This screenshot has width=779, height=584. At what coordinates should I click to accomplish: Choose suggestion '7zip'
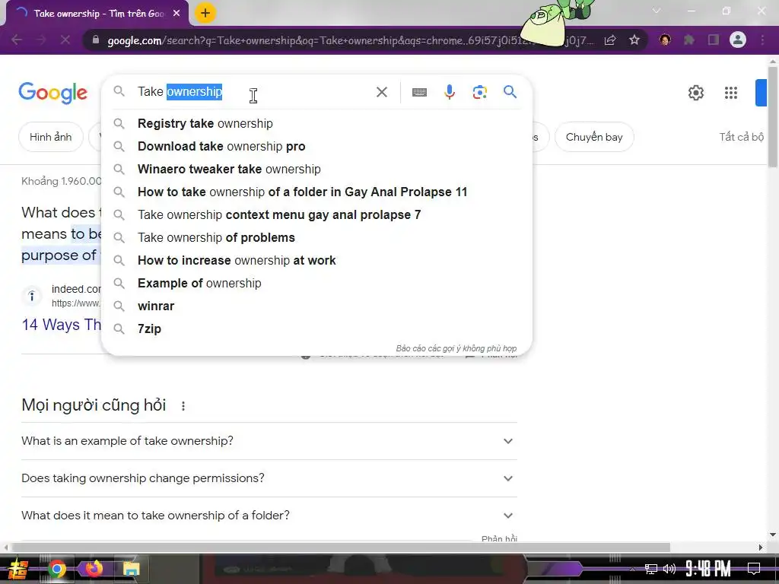coord(316,329)
